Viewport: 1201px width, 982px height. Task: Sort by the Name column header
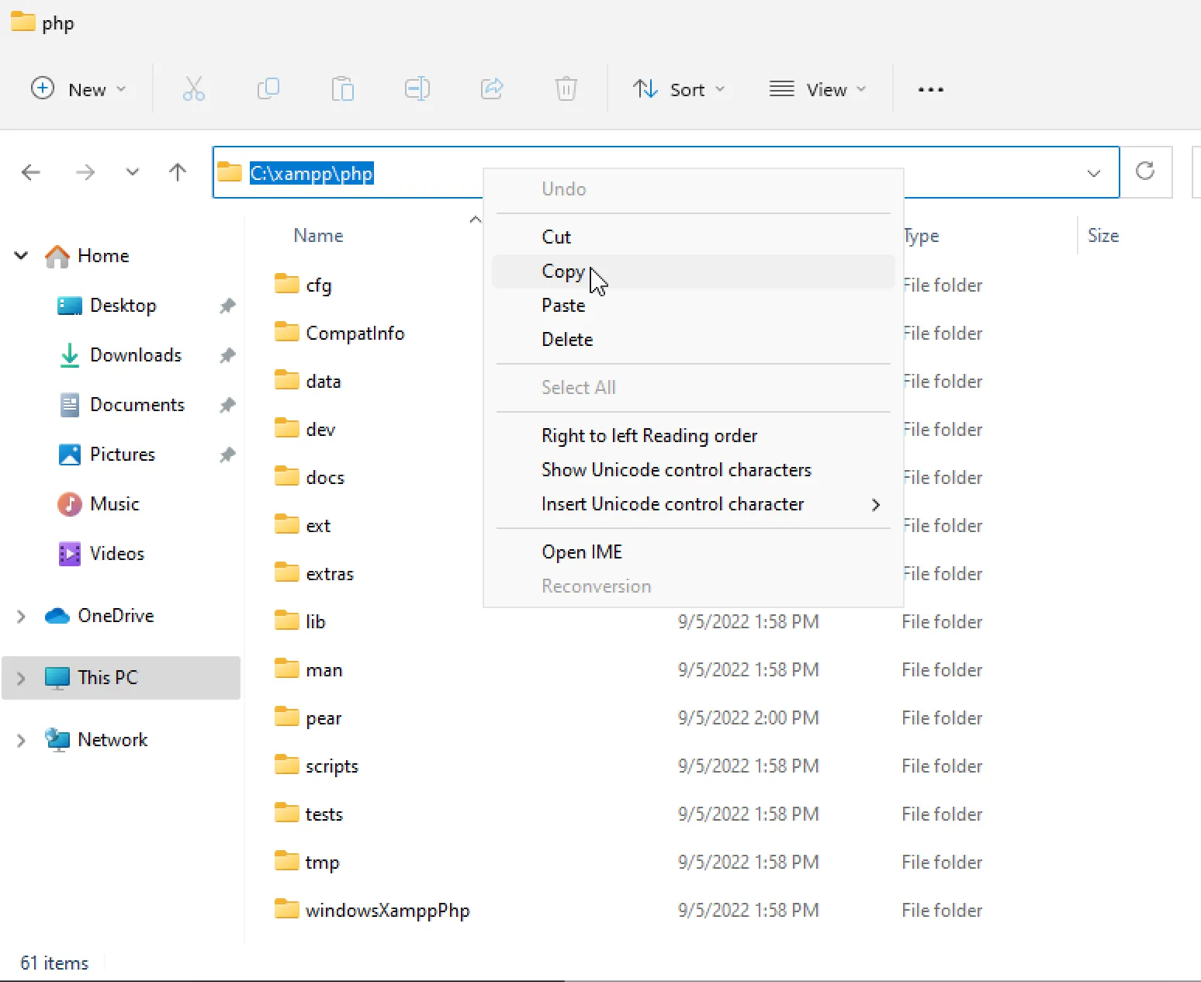coord(318,236)
